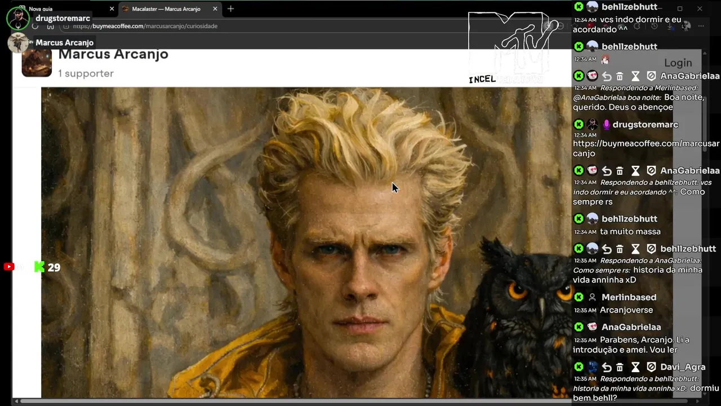Delete AnaGabrielaa's "Como sempre rs" message
Screen dimensions: 721x406
620,171
